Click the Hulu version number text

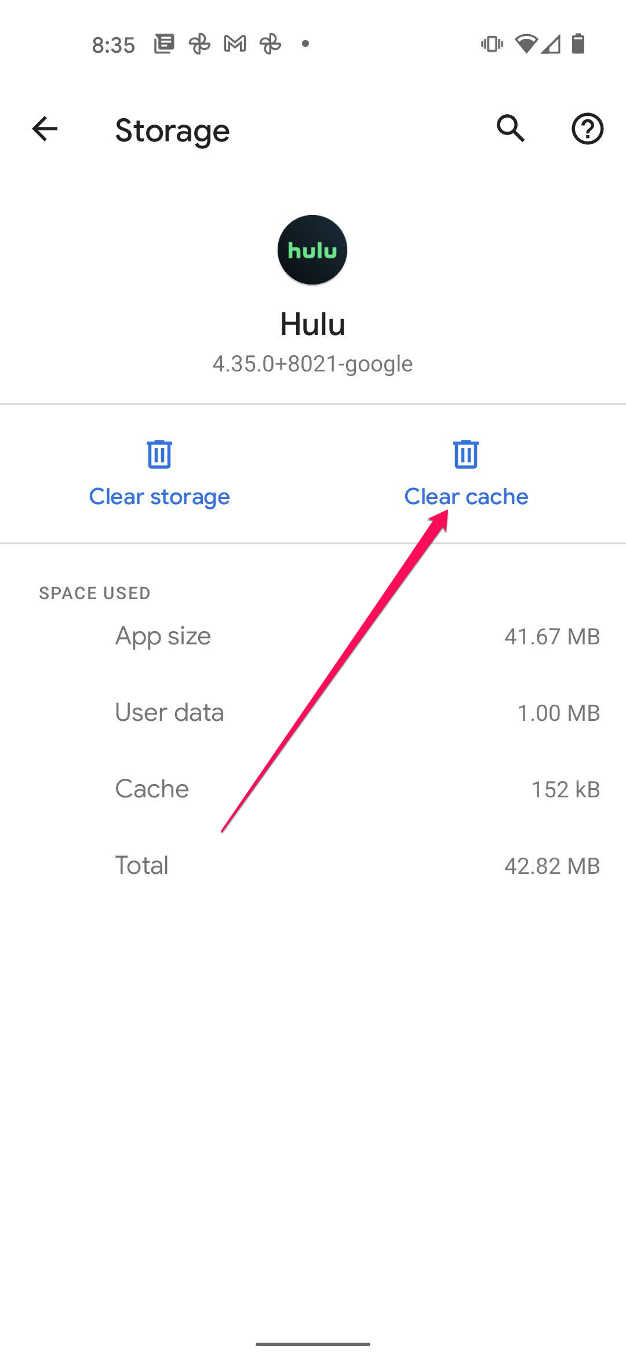tap(312, 363)
